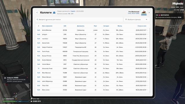Click the cash icon beside $380 874
This screenshot has width=185, height=104.
pos(32,101)
